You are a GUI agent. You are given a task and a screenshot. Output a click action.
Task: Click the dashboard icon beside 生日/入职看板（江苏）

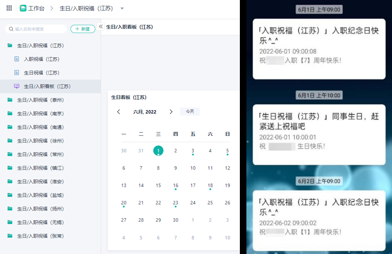[16, 86]
